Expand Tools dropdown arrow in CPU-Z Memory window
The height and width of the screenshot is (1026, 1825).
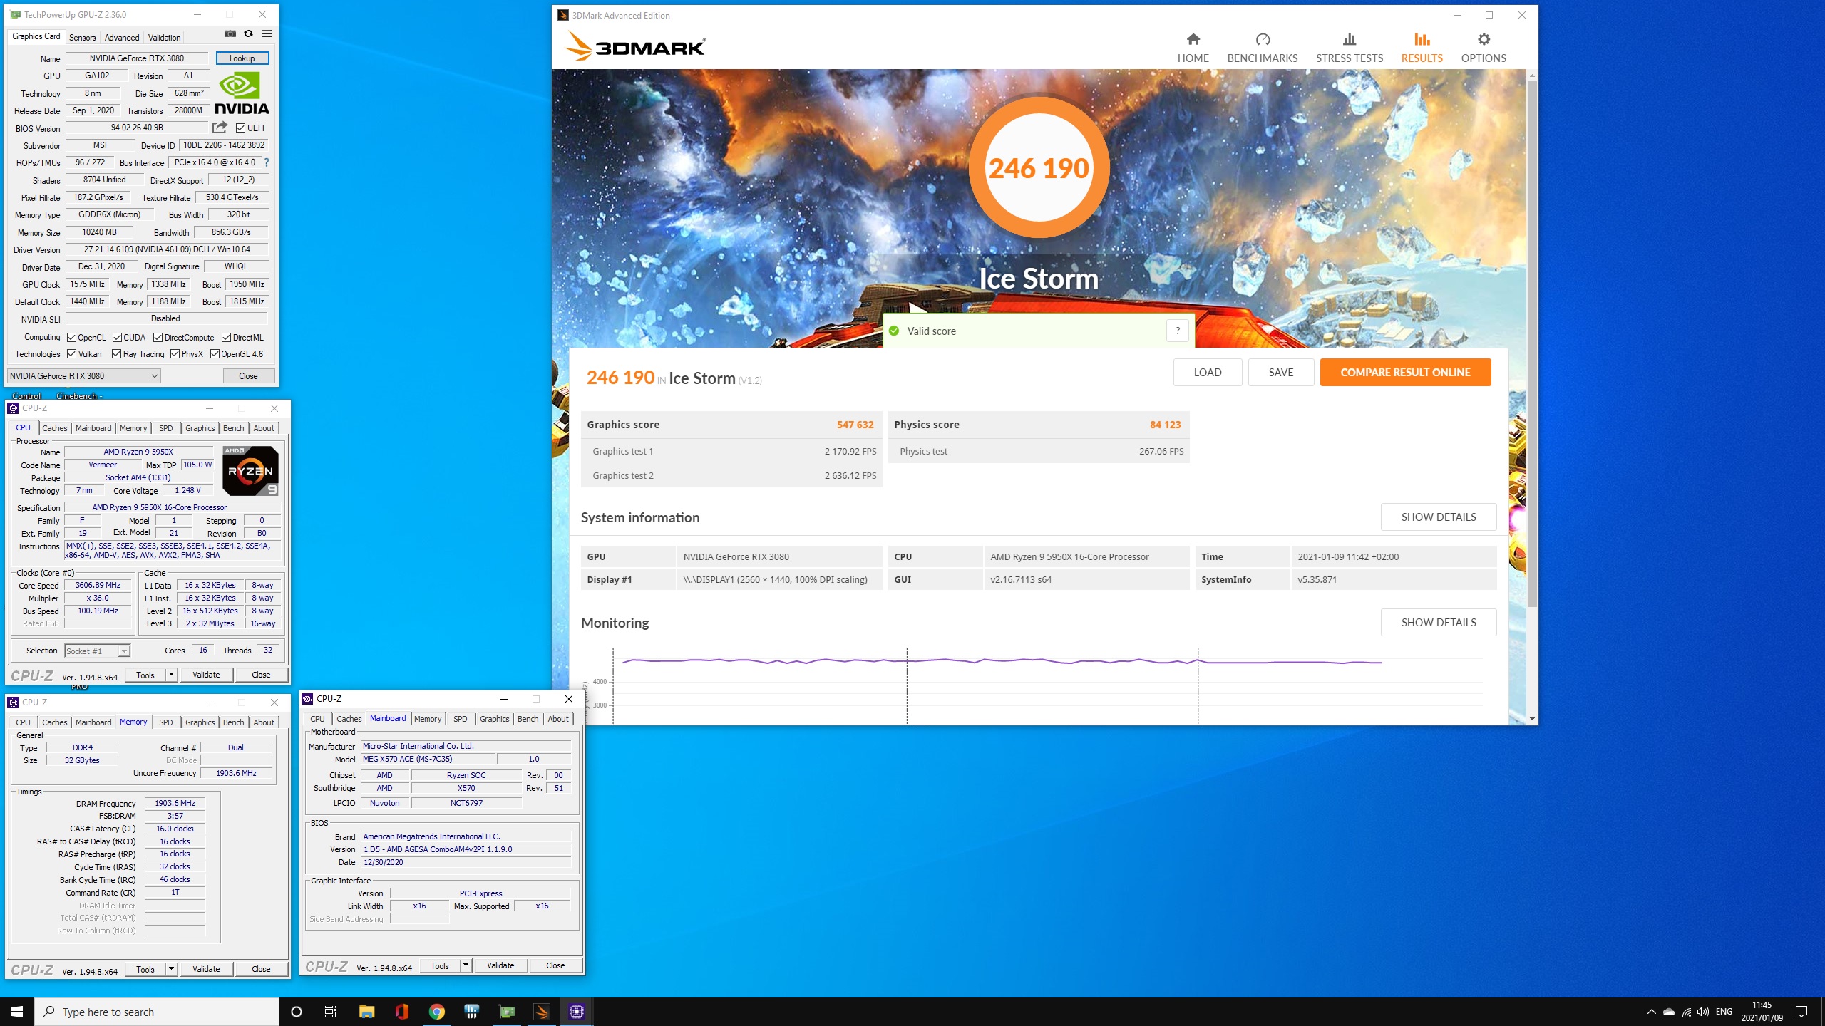(x=171, y=969)
